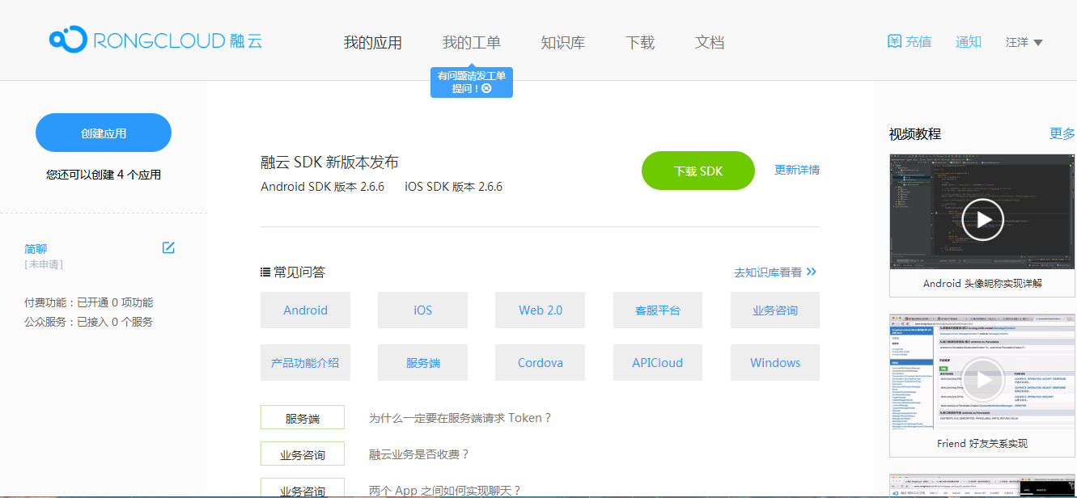Click the RongCloud logo icon
The height and width of the screenshot is (498, 1077).
68,40
